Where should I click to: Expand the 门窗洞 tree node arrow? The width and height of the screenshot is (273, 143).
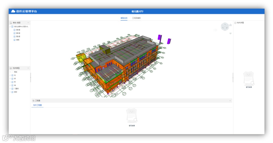(10, 89)
